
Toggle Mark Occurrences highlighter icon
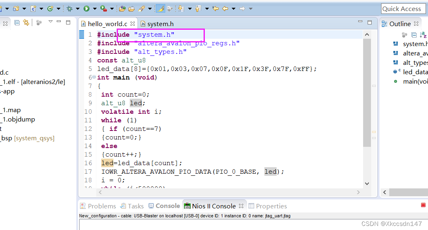[x=160, y=9]
